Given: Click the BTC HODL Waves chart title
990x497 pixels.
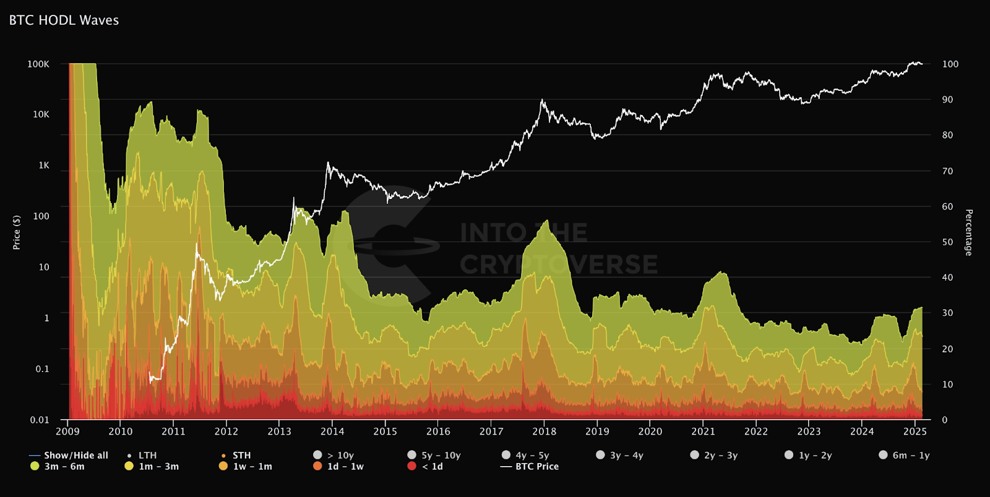Looking at the screenshot, I should [x=64, y=20].
